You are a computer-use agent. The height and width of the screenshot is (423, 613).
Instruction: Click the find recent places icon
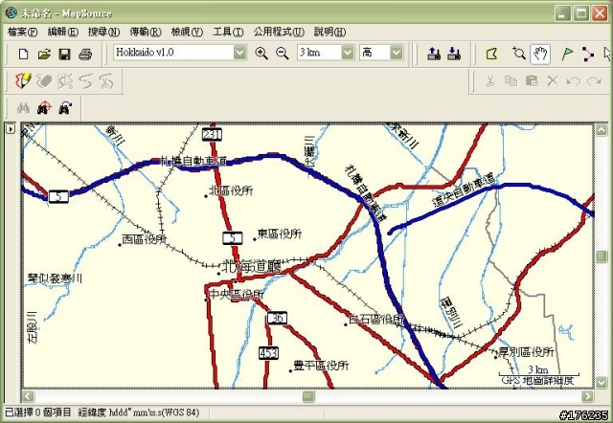click(65, 108)
